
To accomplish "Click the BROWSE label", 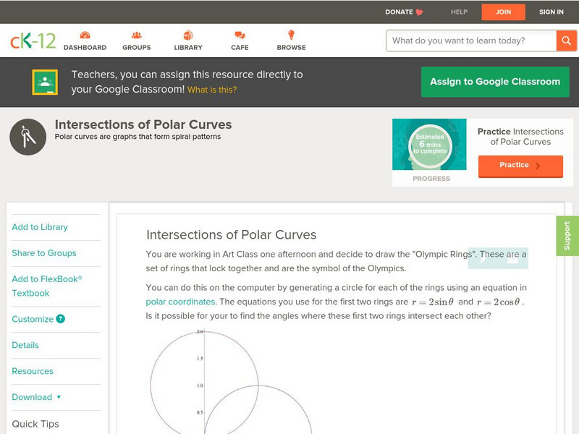I will (x=292, y=47).
